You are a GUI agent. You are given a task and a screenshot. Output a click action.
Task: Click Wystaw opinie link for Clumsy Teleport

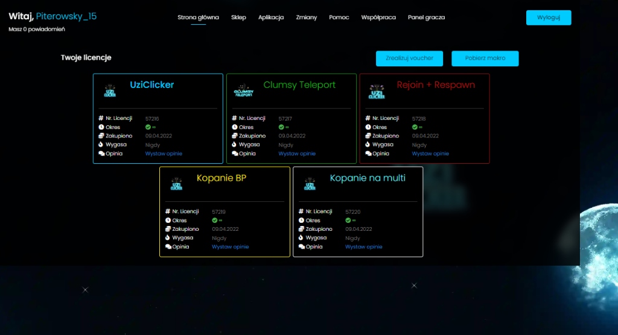(297, 154)
